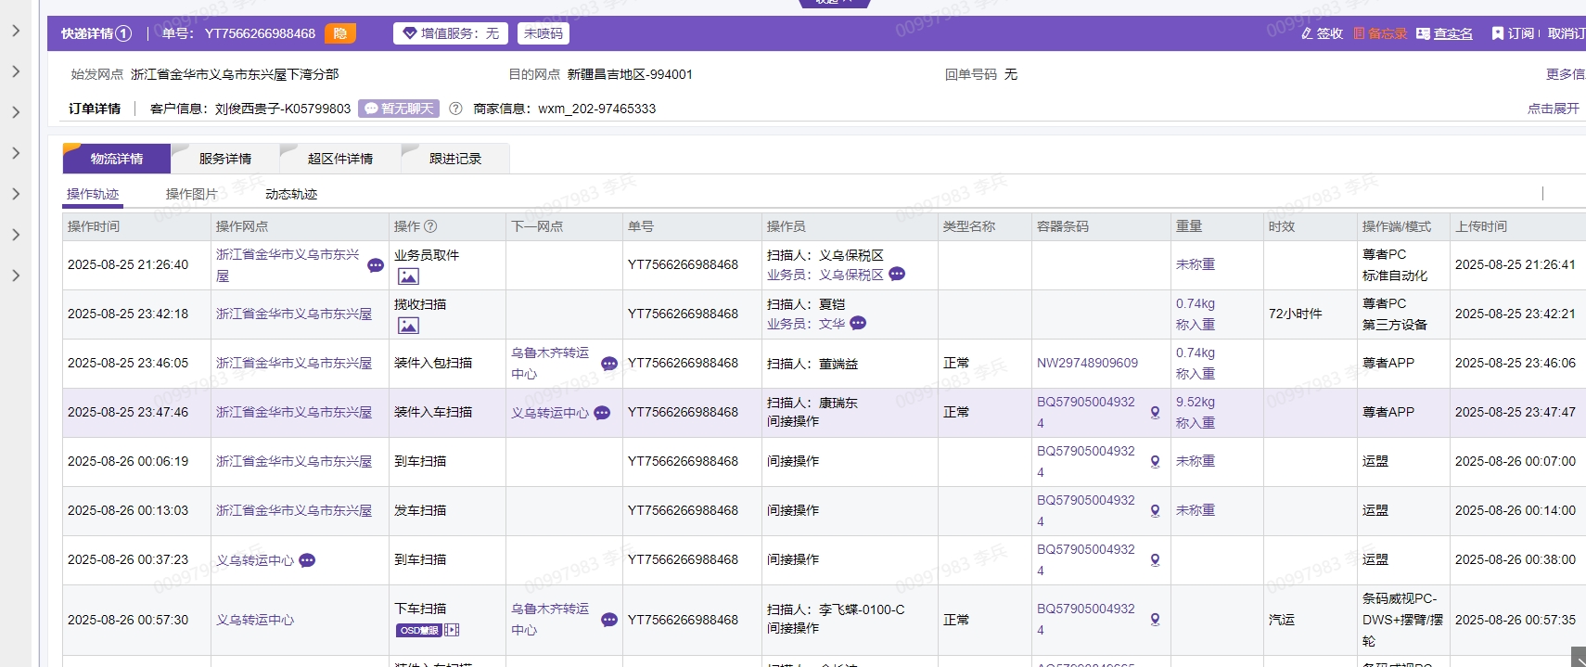View image icon under 业务员取件
This screenshot has height=667, width=1586.
[x=408, y=276]
